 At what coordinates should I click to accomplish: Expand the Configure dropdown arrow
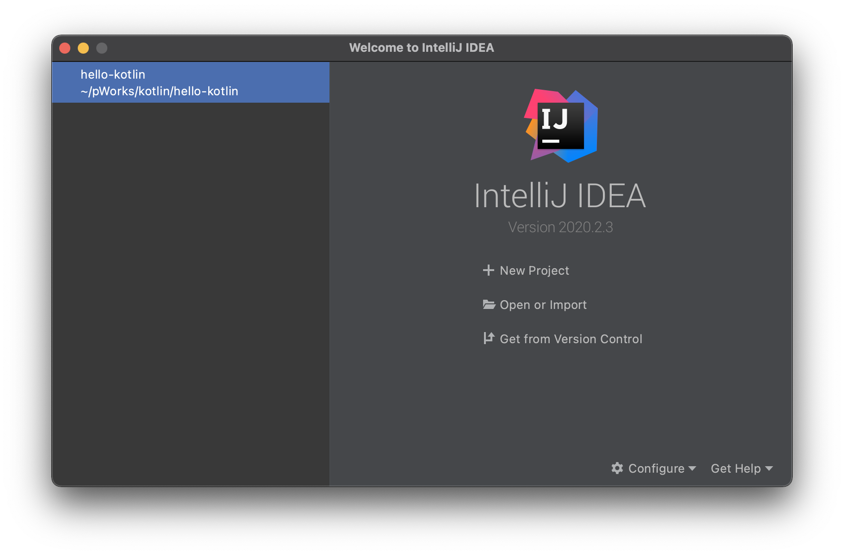point(692,469)
